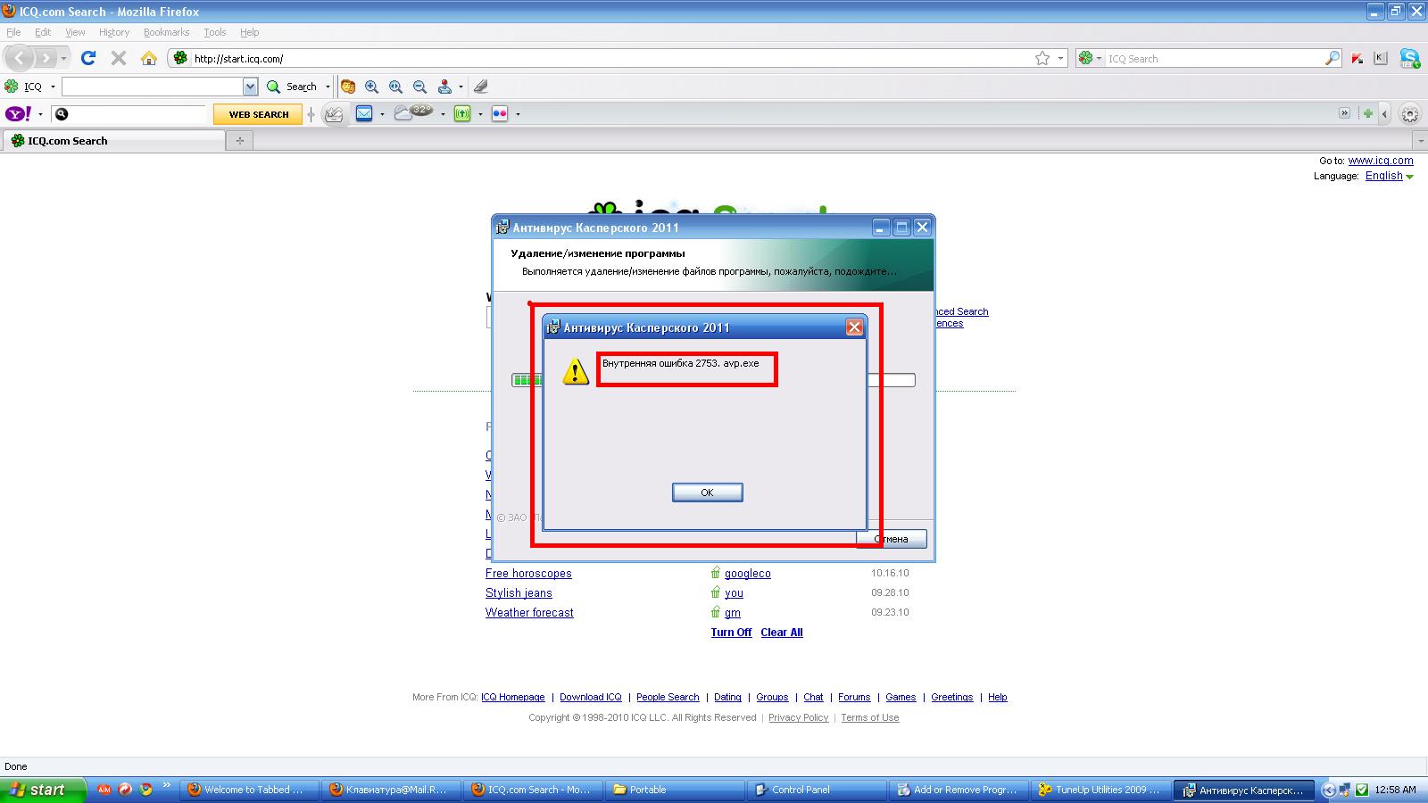Open the Yahoo toolbar mail envelope icon
1428x803 pixels.
(364, 113)
